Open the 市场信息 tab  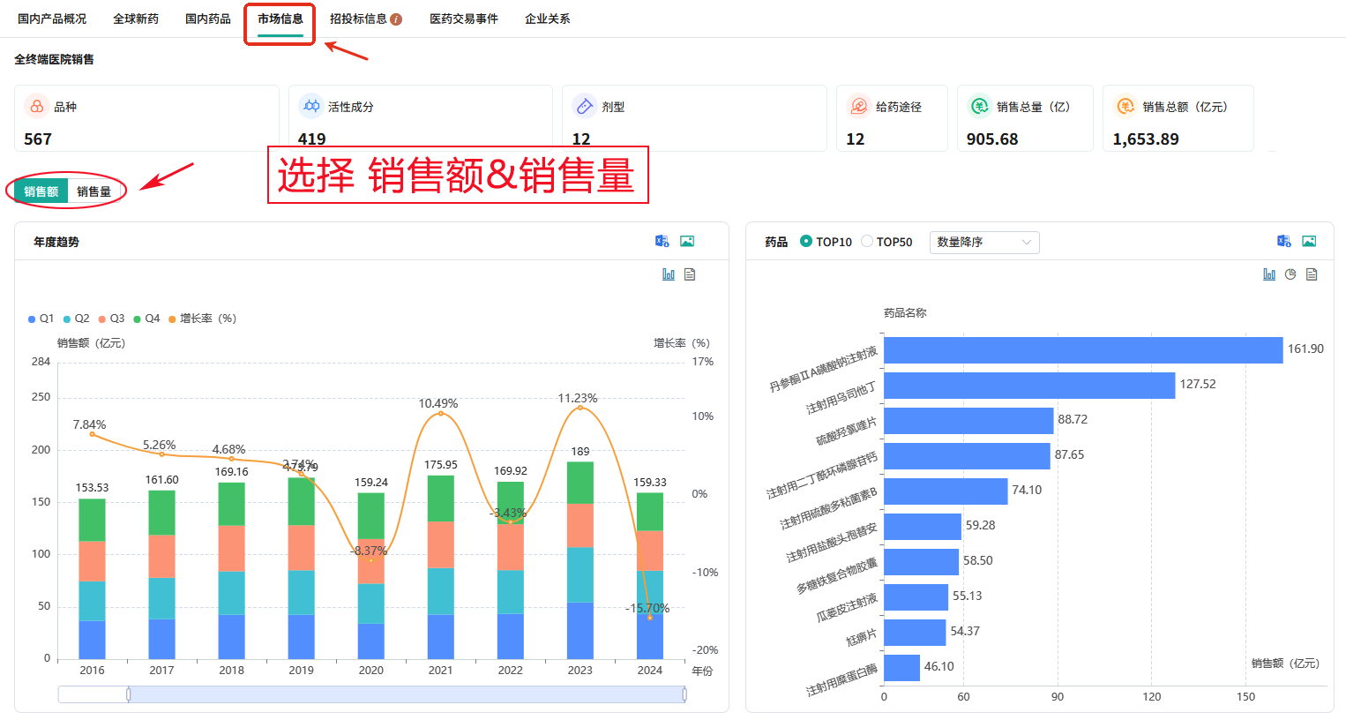point(280,19)
